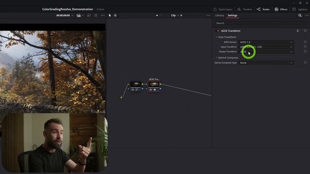Open the viewer three-dot options menu

pos(103,15)
